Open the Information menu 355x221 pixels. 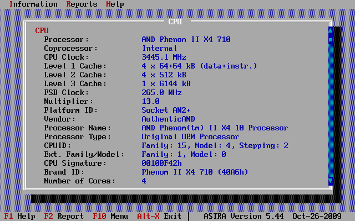coord(33,4)
